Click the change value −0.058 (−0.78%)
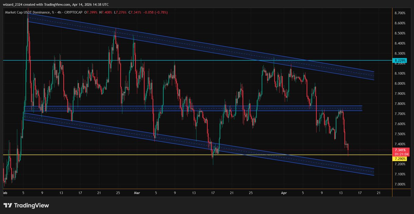 (156, 12)
